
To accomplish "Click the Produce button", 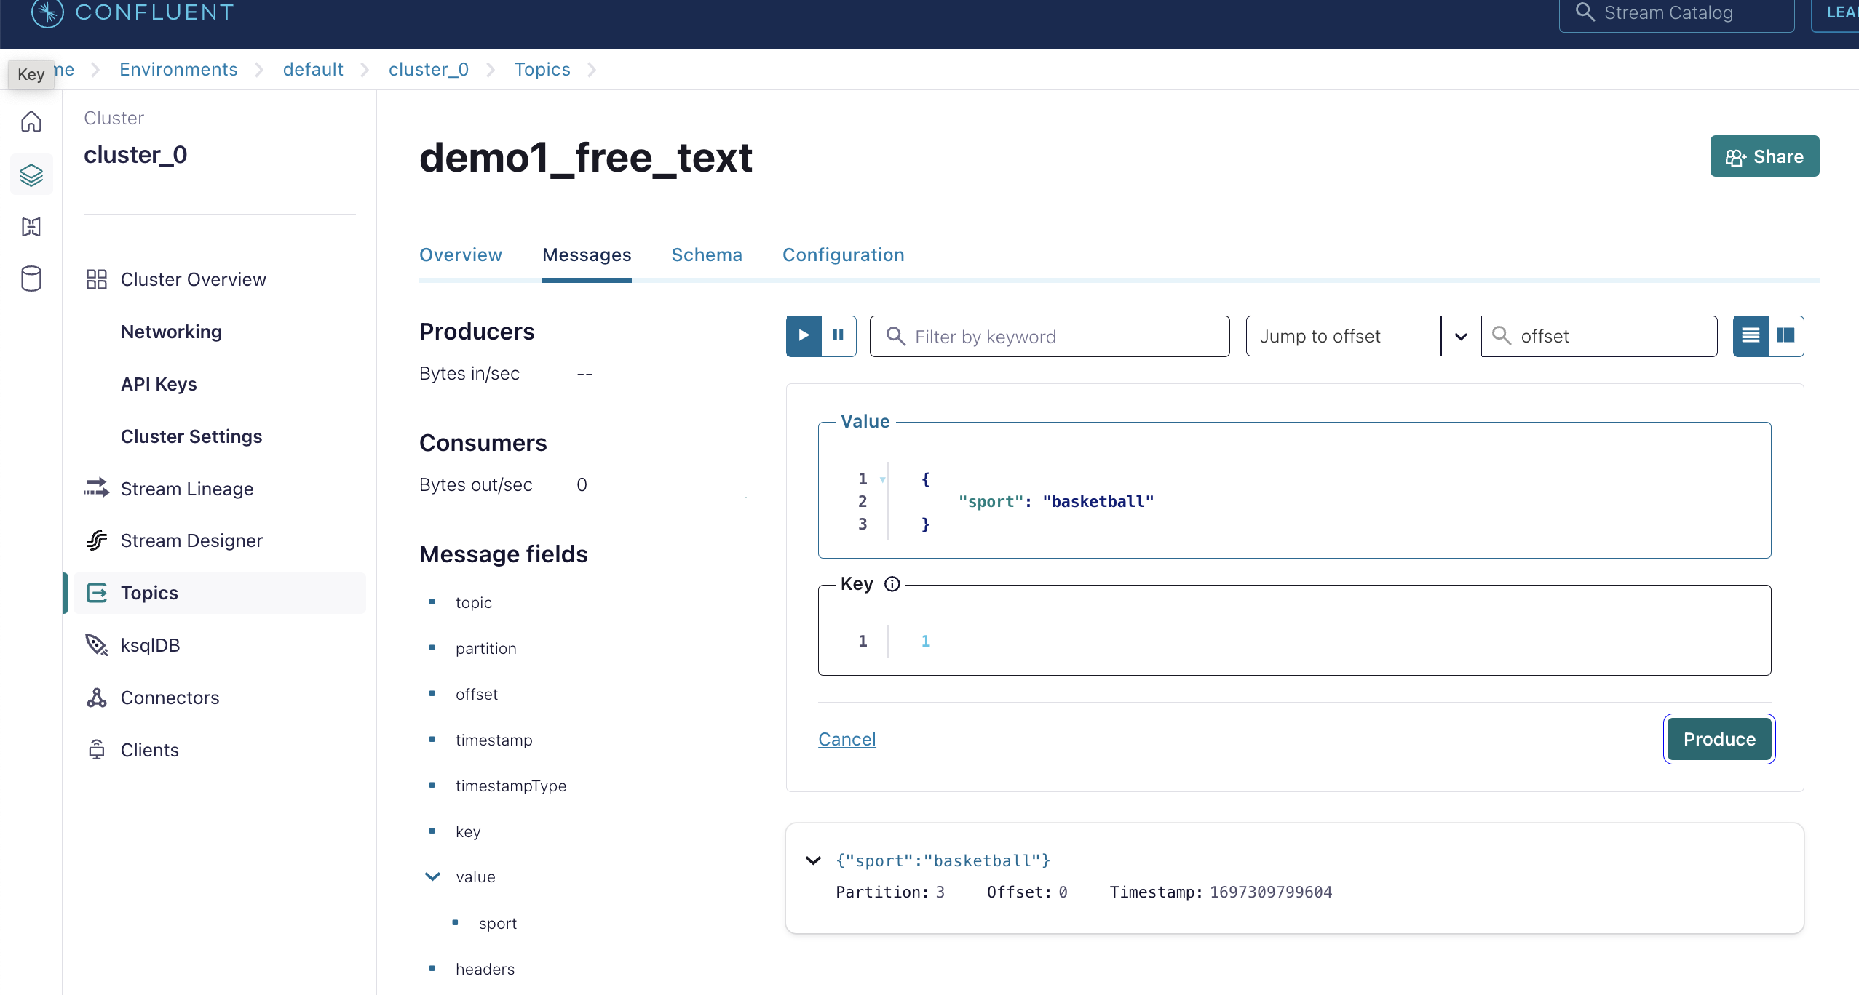I will [1719, 739].
